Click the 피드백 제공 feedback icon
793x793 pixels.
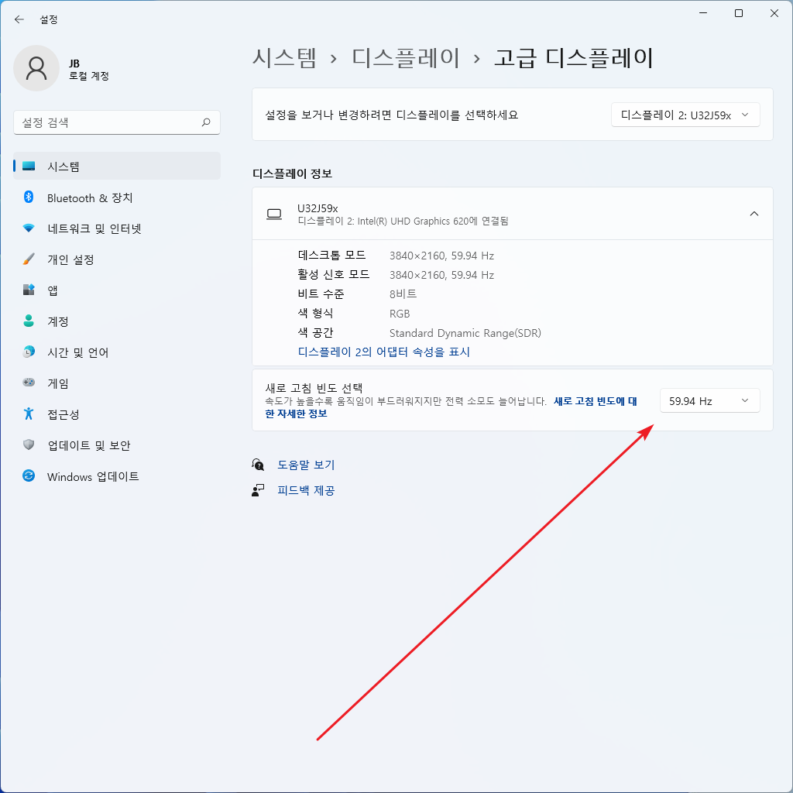pyautogui.click(x=258, y=490)
